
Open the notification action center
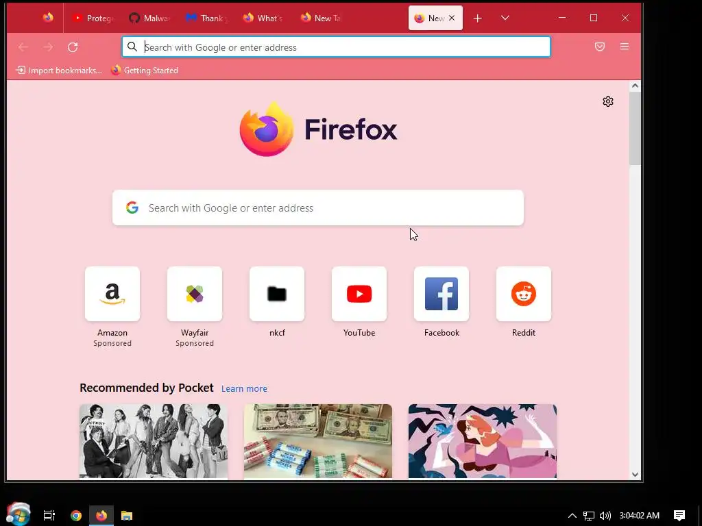point(679,516)
